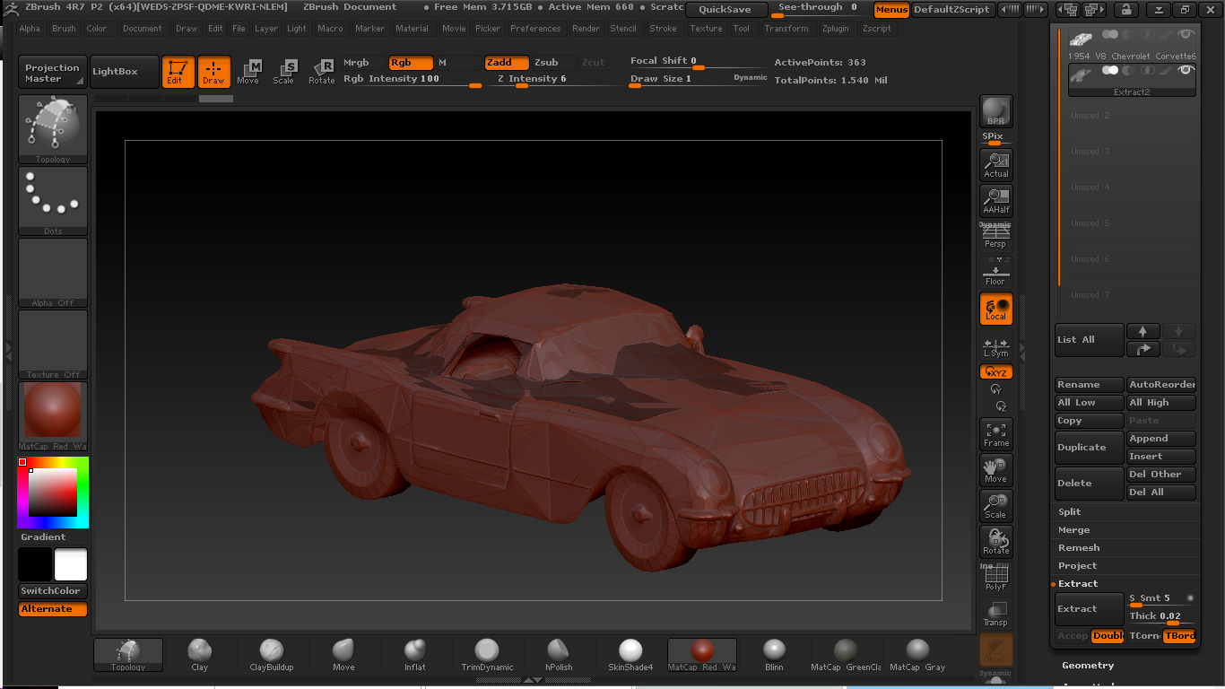The height and width of the screenshot is (689, 1225).
Task: Select the Rotate tool in top toolbar
Action: point(322,72)
